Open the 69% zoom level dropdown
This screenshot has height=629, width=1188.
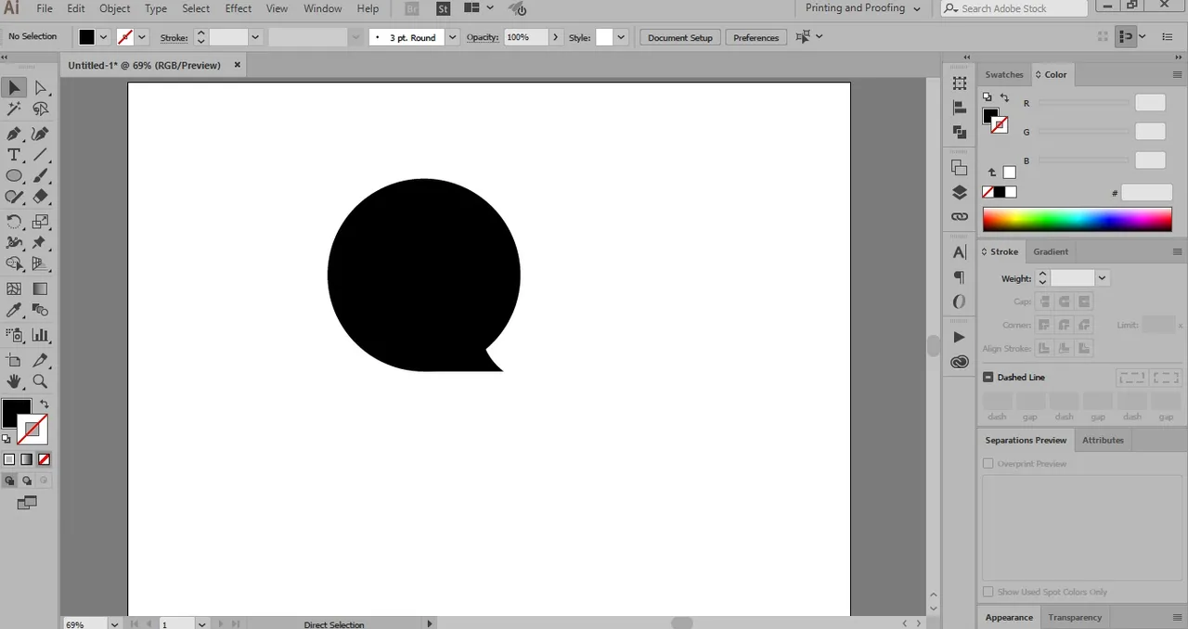tap(115, 624)
